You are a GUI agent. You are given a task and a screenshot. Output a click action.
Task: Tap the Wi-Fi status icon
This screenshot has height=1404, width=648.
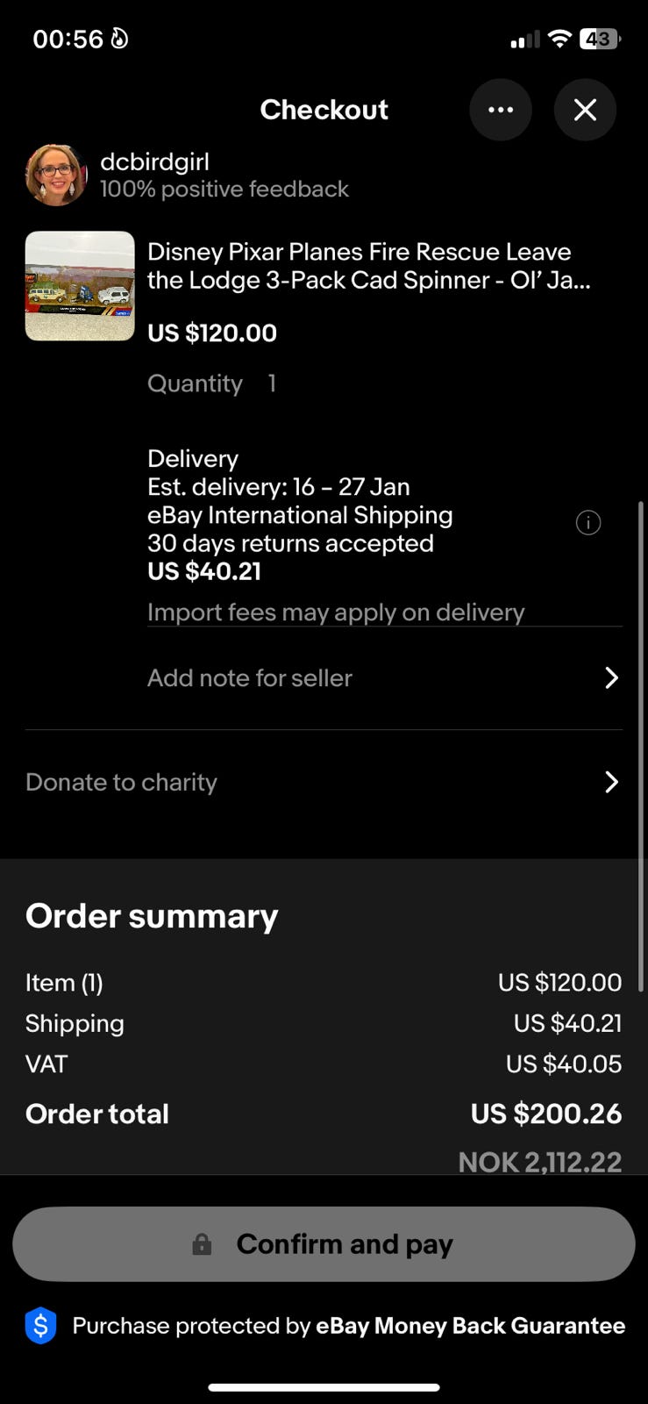559,39
